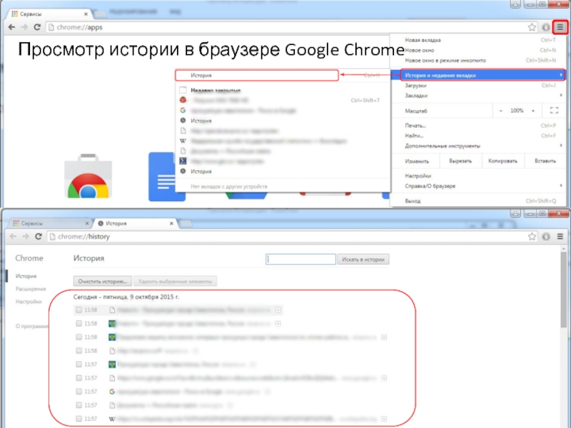Zoom out with the minus button in Масштаб
The width and height of the screenshot is (571, 428).
pos(501,111)
